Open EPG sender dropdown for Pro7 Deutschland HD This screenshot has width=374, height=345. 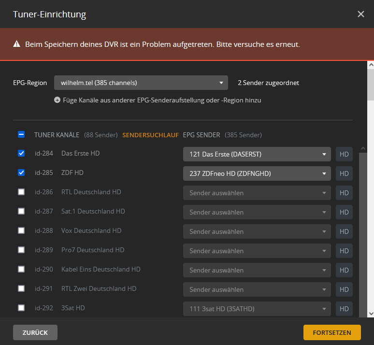257,251
